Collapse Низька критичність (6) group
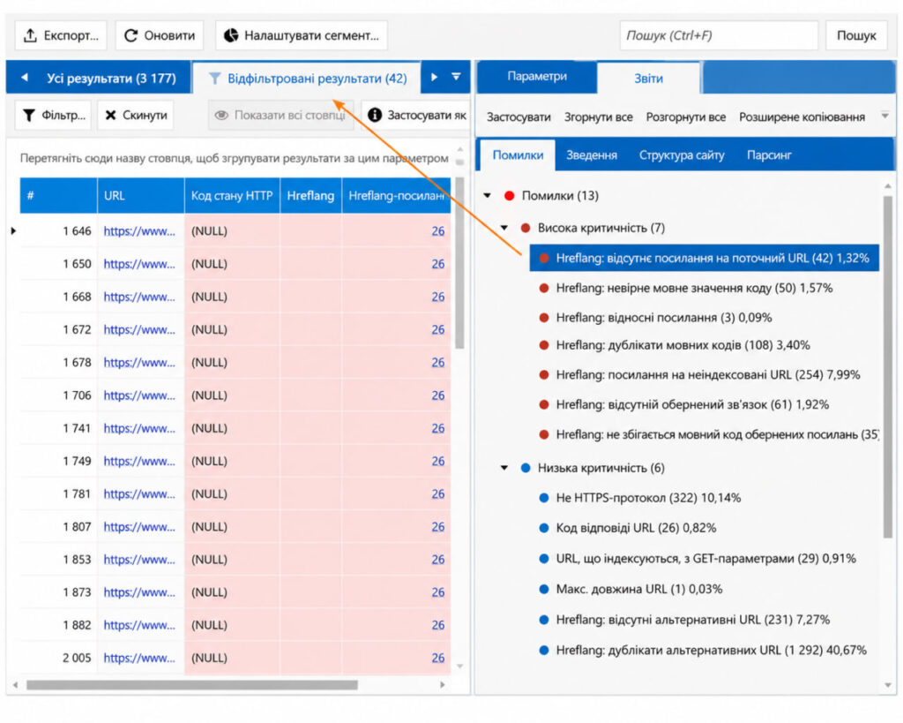Image resolution: width=903 pixels, height=723 pixels. 504,468
